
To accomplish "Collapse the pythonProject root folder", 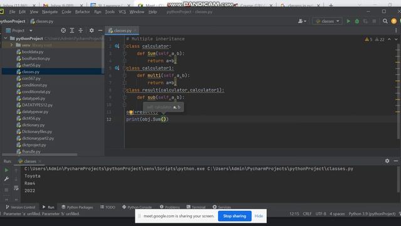I will [6, 38].
